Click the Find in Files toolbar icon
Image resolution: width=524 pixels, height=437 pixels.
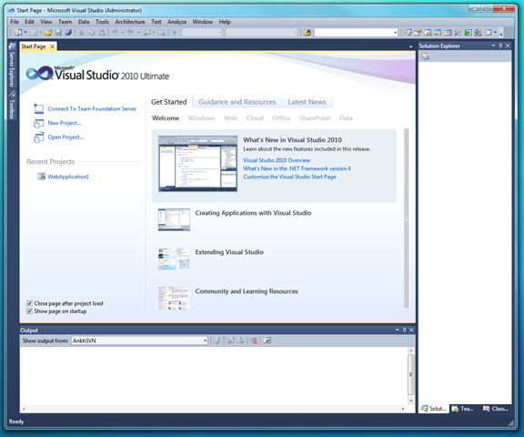pos(307,33)
